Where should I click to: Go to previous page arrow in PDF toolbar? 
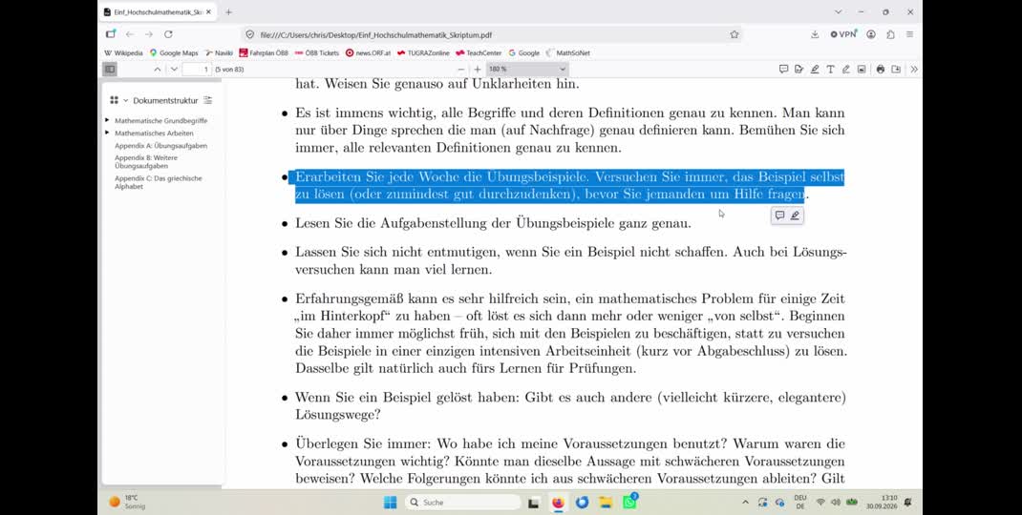point(157,69)
